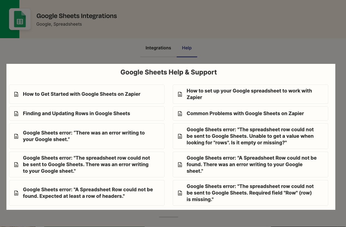This screenshot has width=346, height=227.
Task: Click the document icon beside "There was an error writing to your Google sheet."
Action: [x=16, y=136]
